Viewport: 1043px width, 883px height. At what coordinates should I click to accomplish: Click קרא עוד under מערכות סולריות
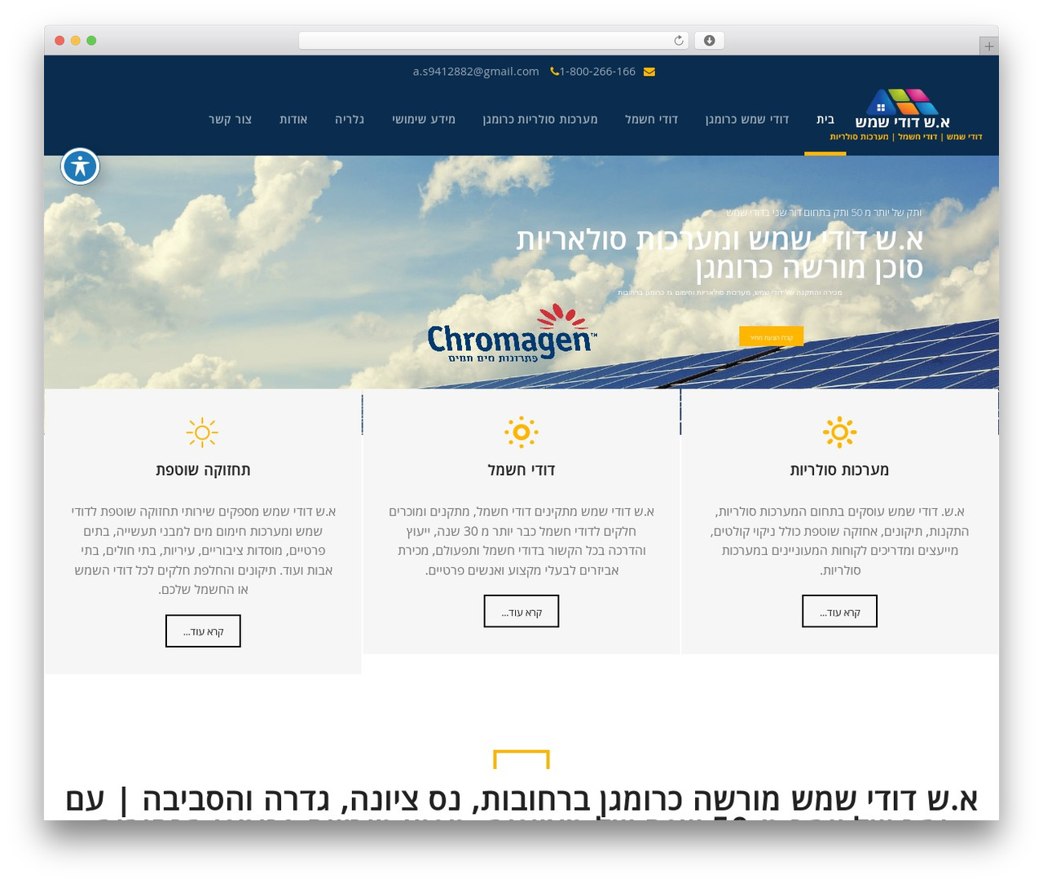(839, 612)
